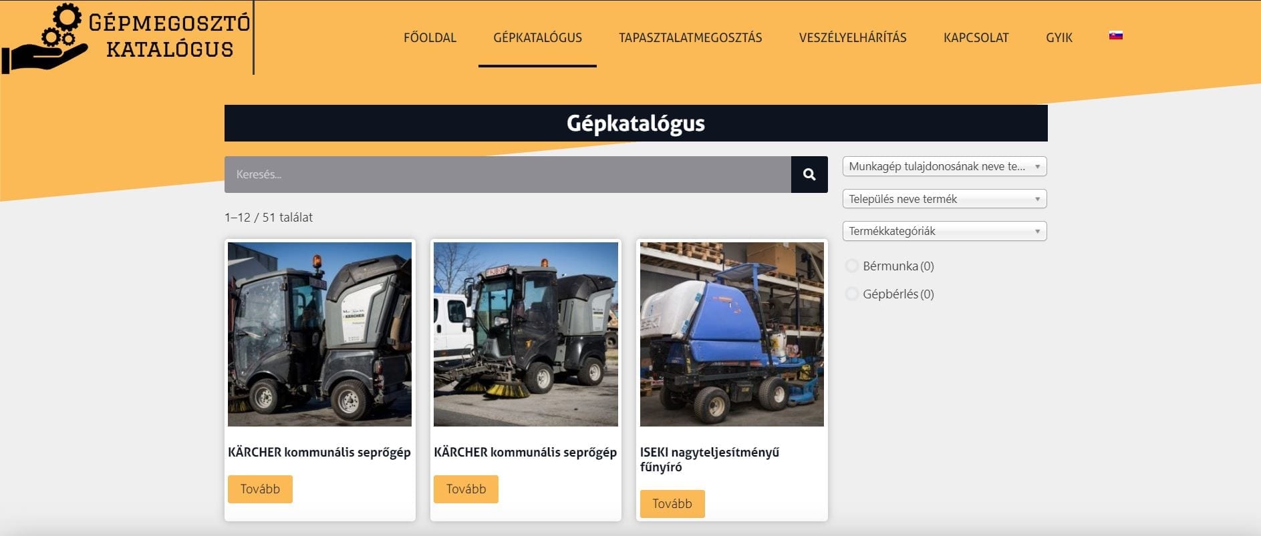The width and height of the screenshot is (1261, 536).
Task: Click Tovább under ISEKI fűnyíró
Action: click(x=672, y=504)
